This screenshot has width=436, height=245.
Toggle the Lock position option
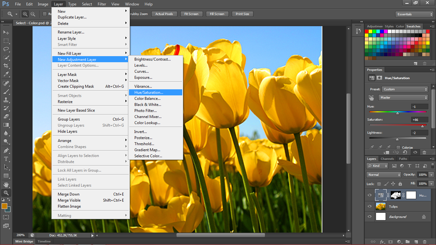(x=393, y=184)
